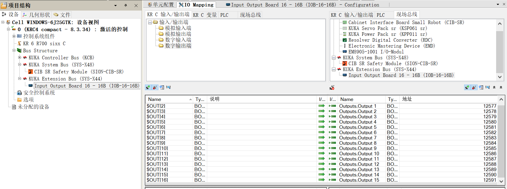Open the 项目结构 panel options dropdown arrow
This screenshot has height=189, width=507.
tap(116, 6)
